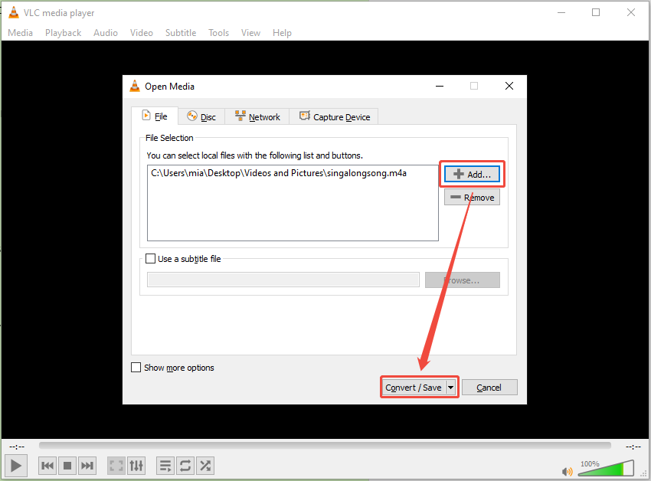Check Show more options
Image resolution: width=651 pixels, height=481 pixels.
136,368
